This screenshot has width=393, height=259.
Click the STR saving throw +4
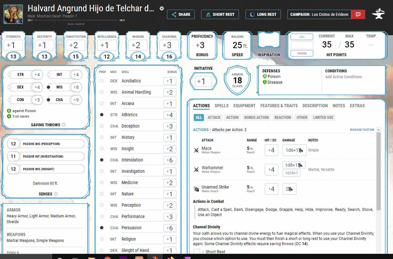tap(37, 75)
